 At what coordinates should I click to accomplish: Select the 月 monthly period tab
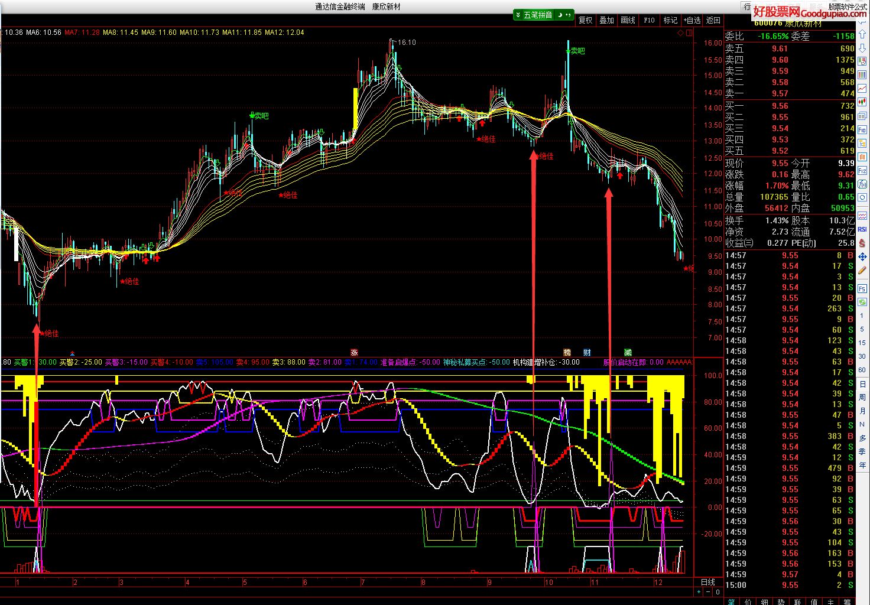862,411
